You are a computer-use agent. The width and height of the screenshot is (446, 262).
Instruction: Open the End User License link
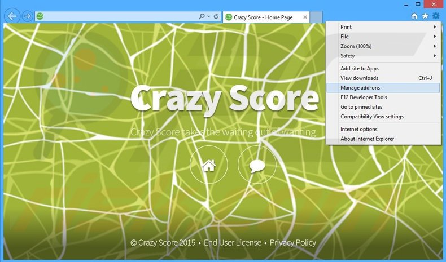[233, 243]
